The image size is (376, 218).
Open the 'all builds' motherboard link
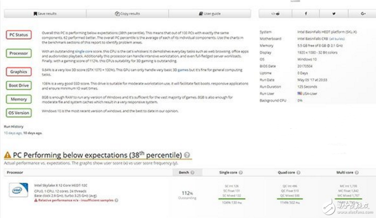pos(336,39)
